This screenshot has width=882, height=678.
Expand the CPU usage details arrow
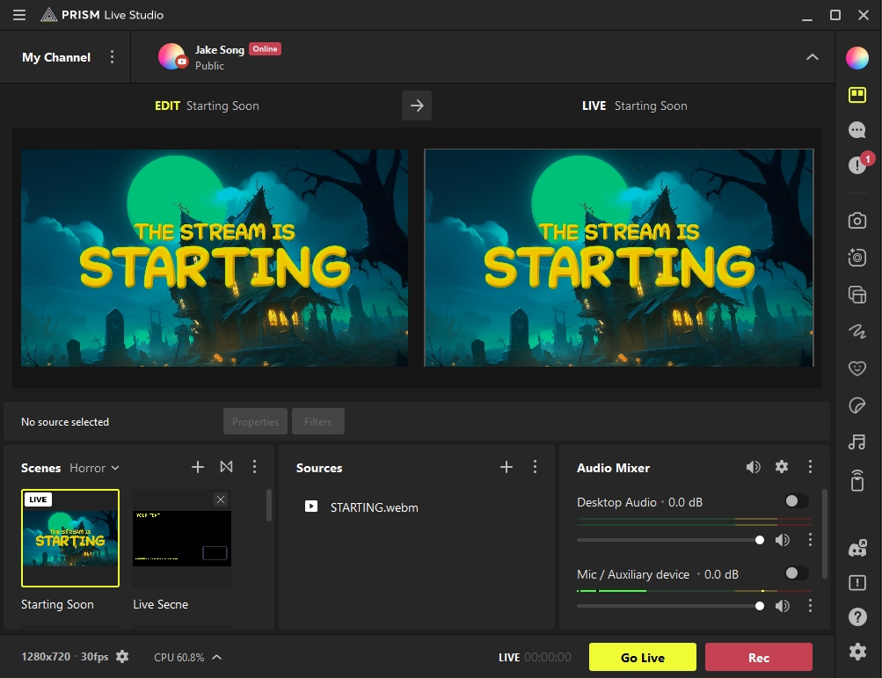pos(216,657)
